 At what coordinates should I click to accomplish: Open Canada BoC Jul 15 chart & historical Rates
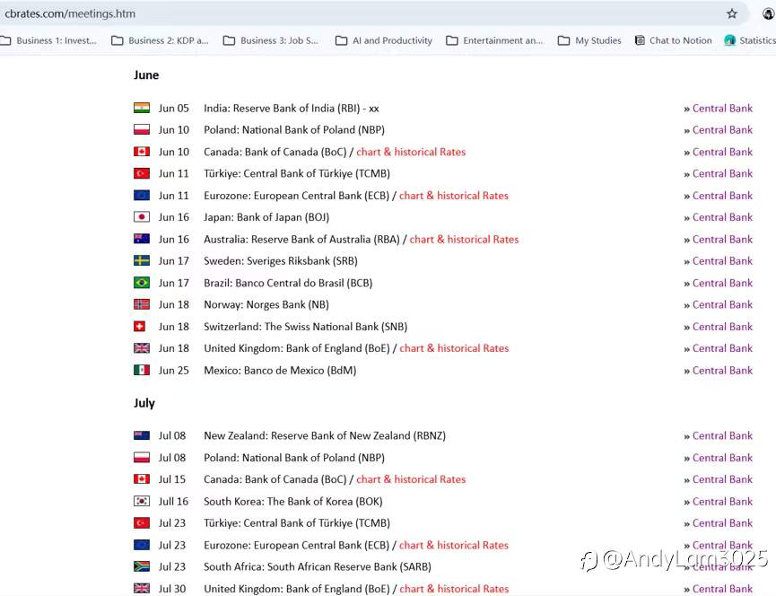[x=411, y=479]
